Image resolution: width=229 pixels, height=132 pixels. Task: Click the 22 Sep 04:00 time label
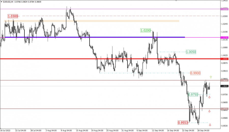pos(188,130)
